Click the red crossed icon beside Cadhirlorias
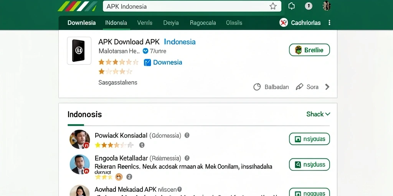The width and height of the screenshot is (393, 196). pos(284,23)
